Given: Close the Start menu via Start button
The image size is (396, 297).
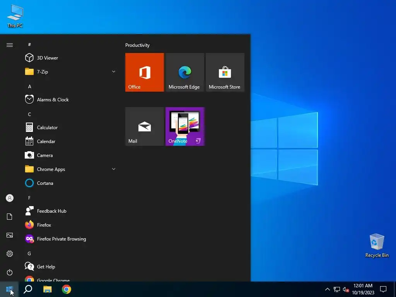Looking at the screenshot, I should tap(9, 289).
